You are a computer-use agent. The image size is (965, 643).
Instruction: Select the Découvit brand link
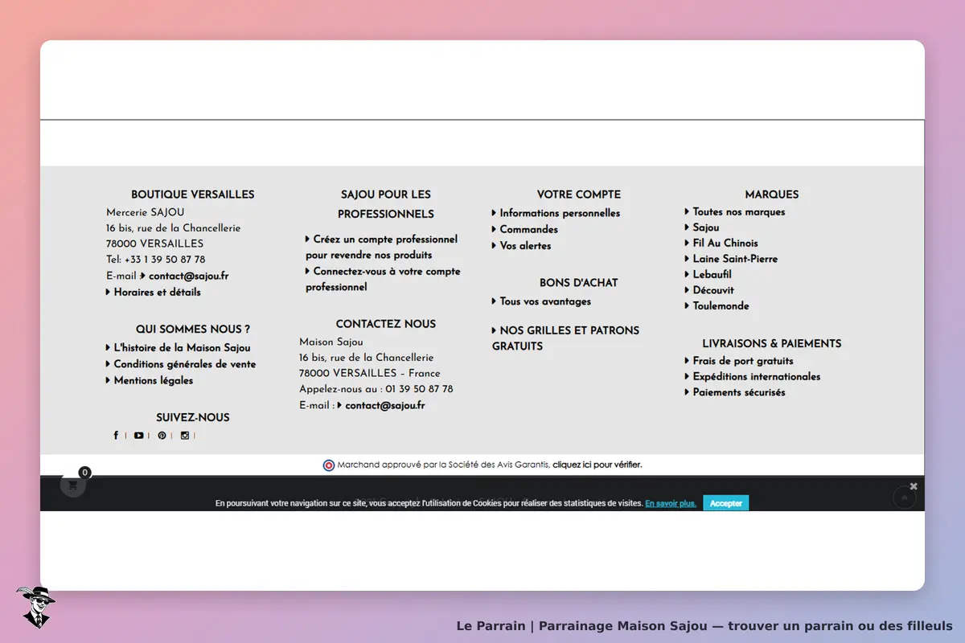tap(713, 290)
